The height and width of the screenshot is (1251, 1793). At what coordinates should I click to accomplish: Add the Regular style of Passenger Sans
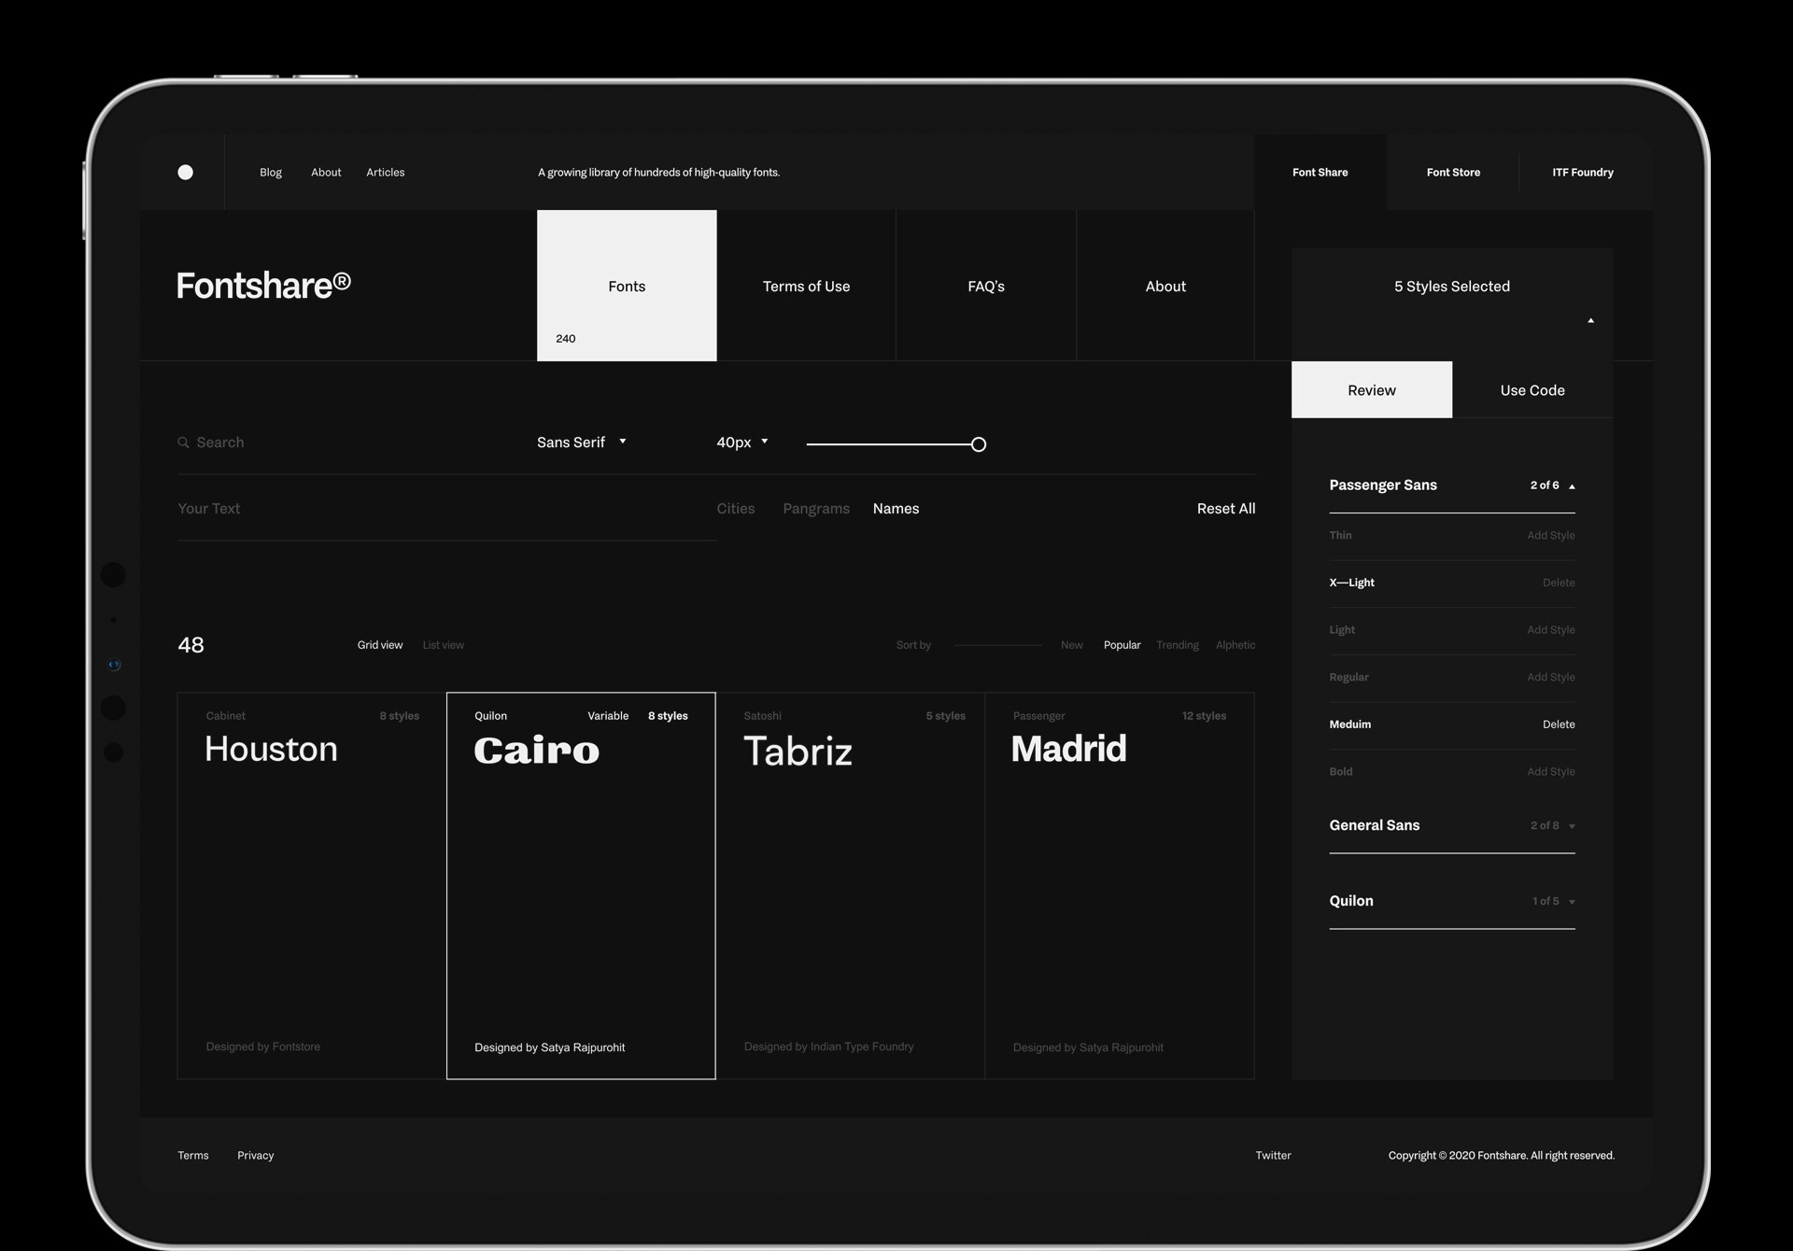click(x=1550, y=678)
